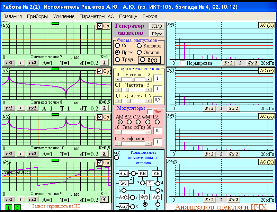Screen dimensions: 277x212
Task: Click the tx2 button under Сигнал в точке 8
Action: point(33,108)
